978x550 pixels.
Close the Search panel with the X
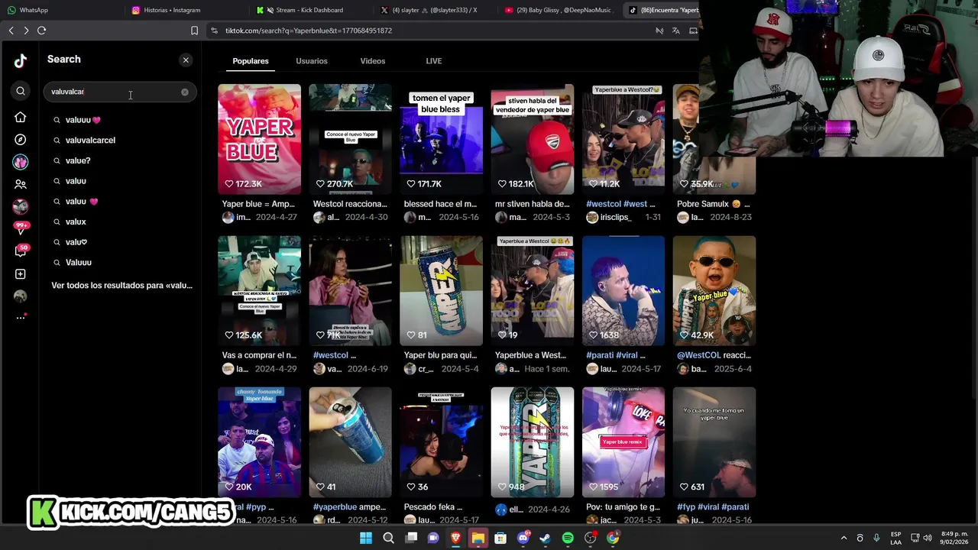click(186, 60)
